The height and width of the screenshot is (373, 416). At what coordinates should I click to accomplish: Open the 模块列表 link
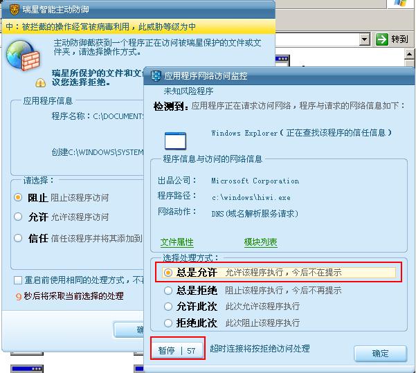point(260,242)
